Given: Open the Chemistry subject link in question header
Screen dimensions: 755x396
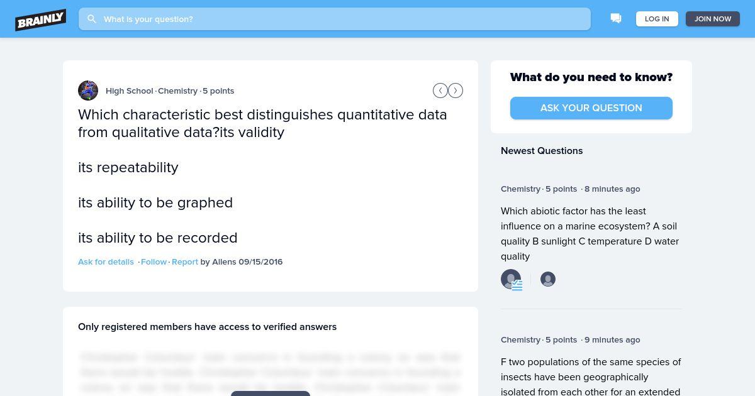Looking at the screenshot, I should pos(178,91).
